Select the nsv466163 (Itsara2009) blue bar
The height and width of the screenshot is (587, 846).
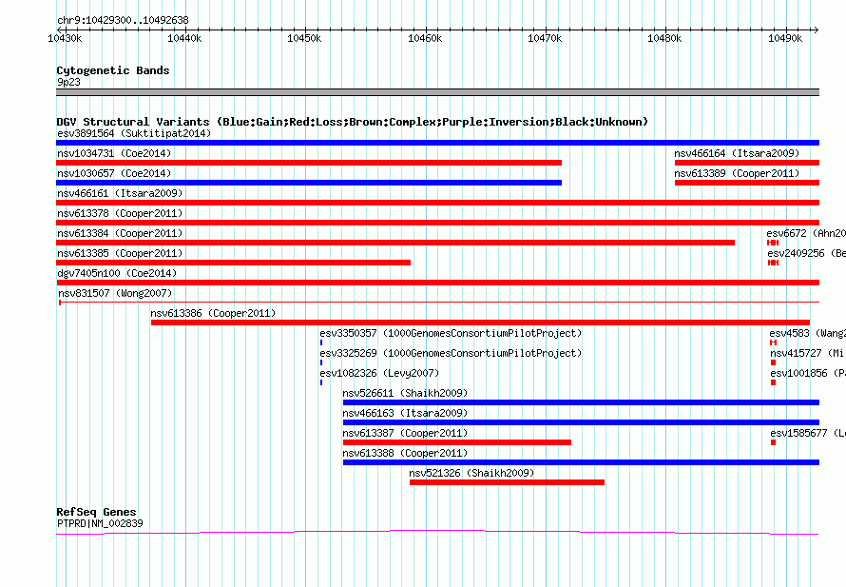point(581,422)
